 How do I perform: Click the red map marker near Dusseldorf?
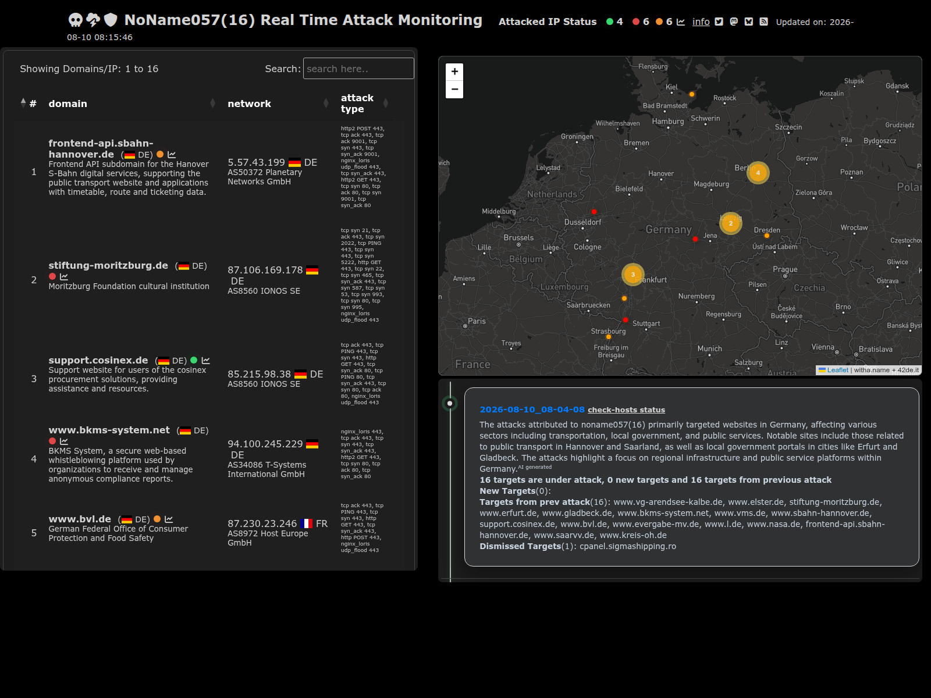click(594, 212)
